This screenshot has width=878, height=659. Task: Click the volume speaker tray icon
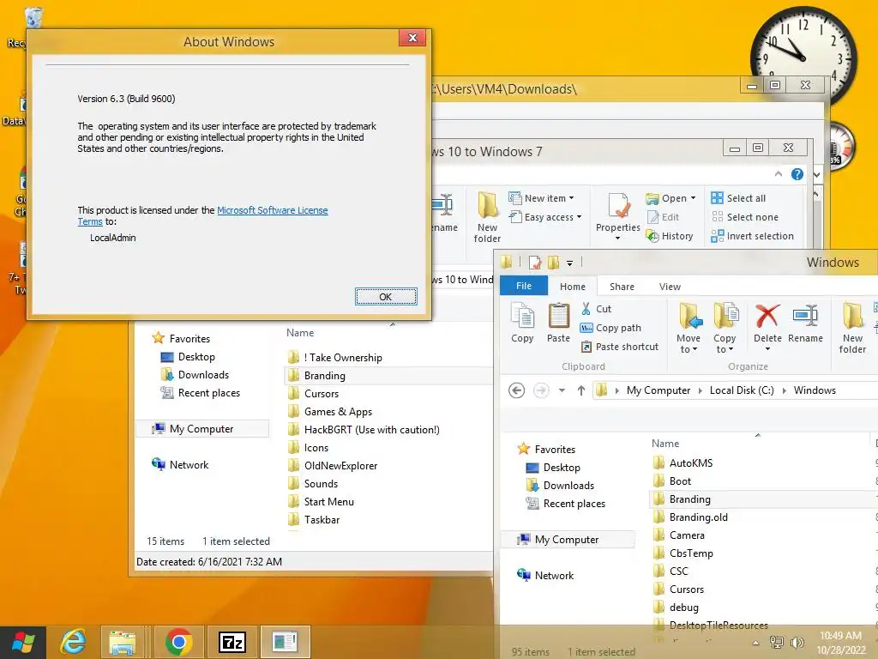coord(797,642)
